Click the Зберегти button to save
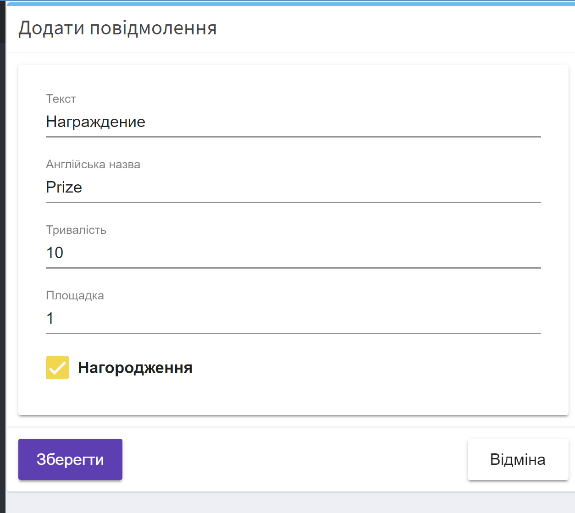The width and height of the screenshot is (575, 513). [70, 459]
